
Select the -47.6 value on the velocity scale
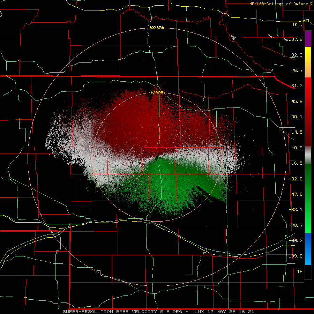(x=296, y=194)
